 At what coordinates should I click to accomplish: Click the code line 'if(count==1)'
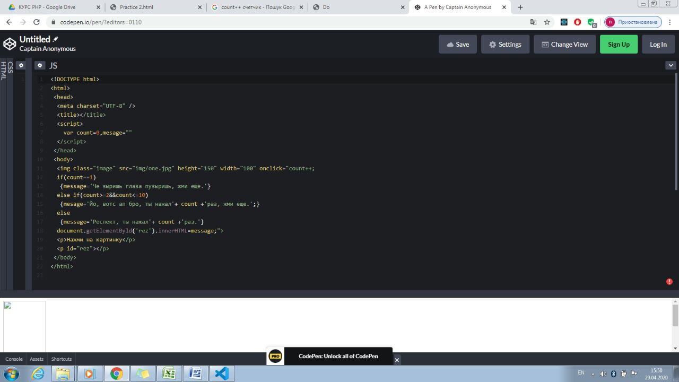76,177
